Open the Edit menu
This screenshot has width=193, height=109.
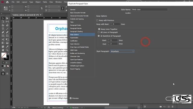(18, 2)
